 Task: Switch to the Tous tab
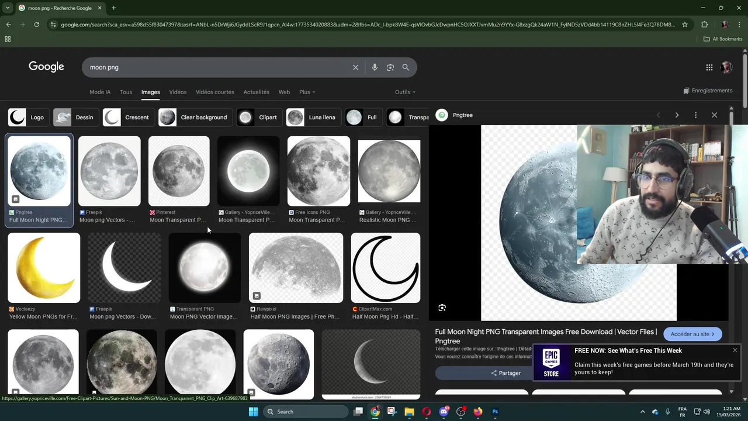pyautogui.click(x=126, y=92)
